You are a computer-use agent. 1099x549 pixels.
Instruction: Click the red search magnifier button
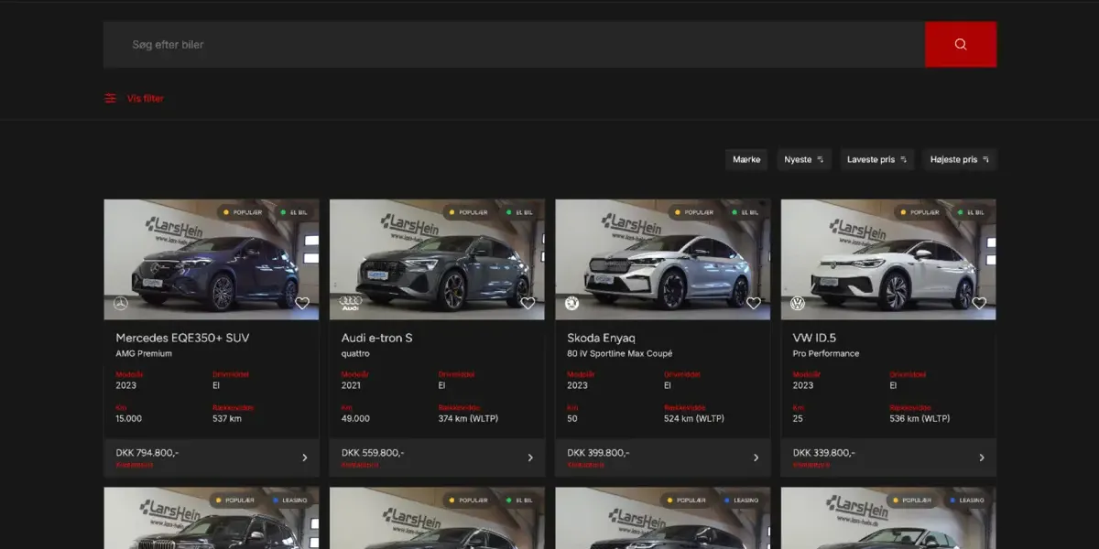click(x=960, y=44)
